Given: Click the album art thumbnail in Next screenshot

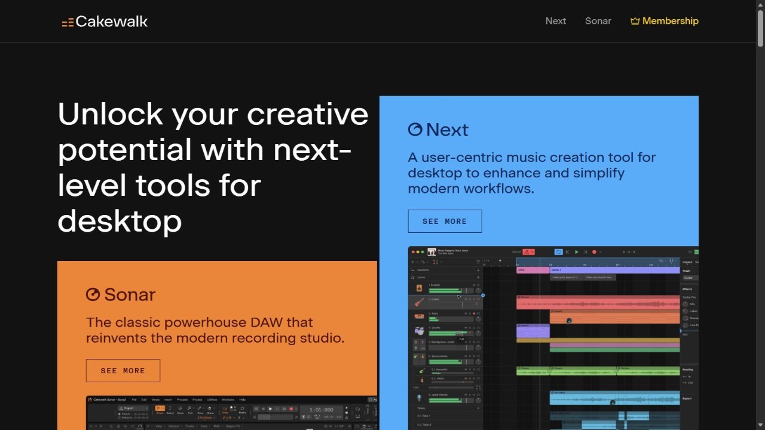Looking at the screenshot, I should pyautogui.click(x=432, y=252).
